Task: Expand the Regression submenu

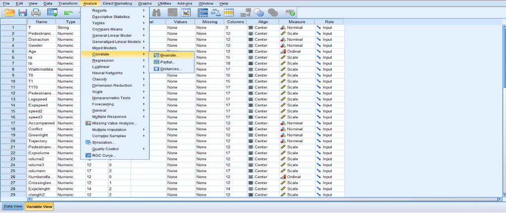Action: (115, 61)
